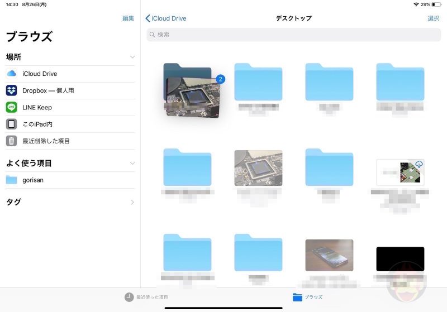
Task: Collapse the 場所 section chevron
Action: coord(132,57)
